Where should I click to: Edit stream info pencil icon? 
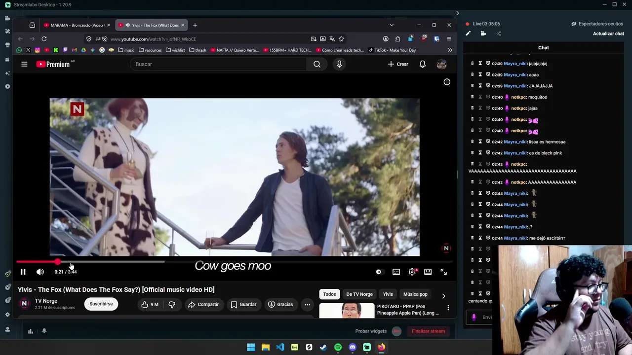(468, 34)
